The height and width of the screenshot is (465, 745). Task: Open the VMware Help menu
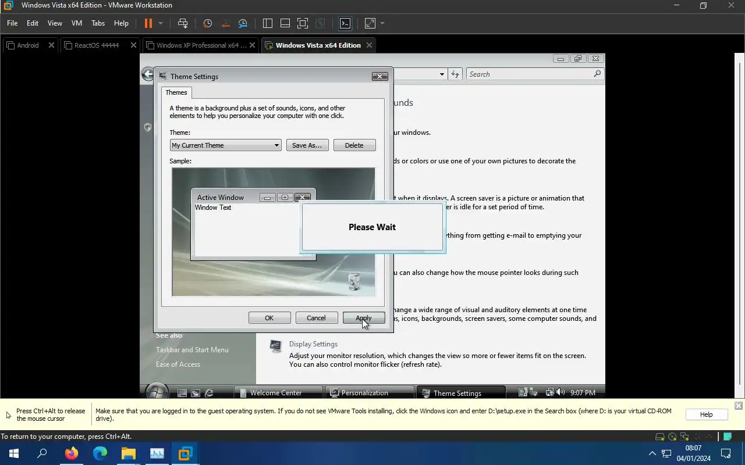point(121,23)
